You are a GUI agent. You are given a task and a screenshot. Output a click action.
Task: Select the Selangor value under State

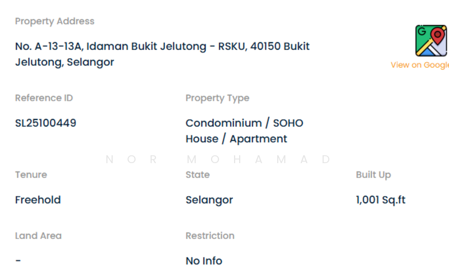point(209,200)
